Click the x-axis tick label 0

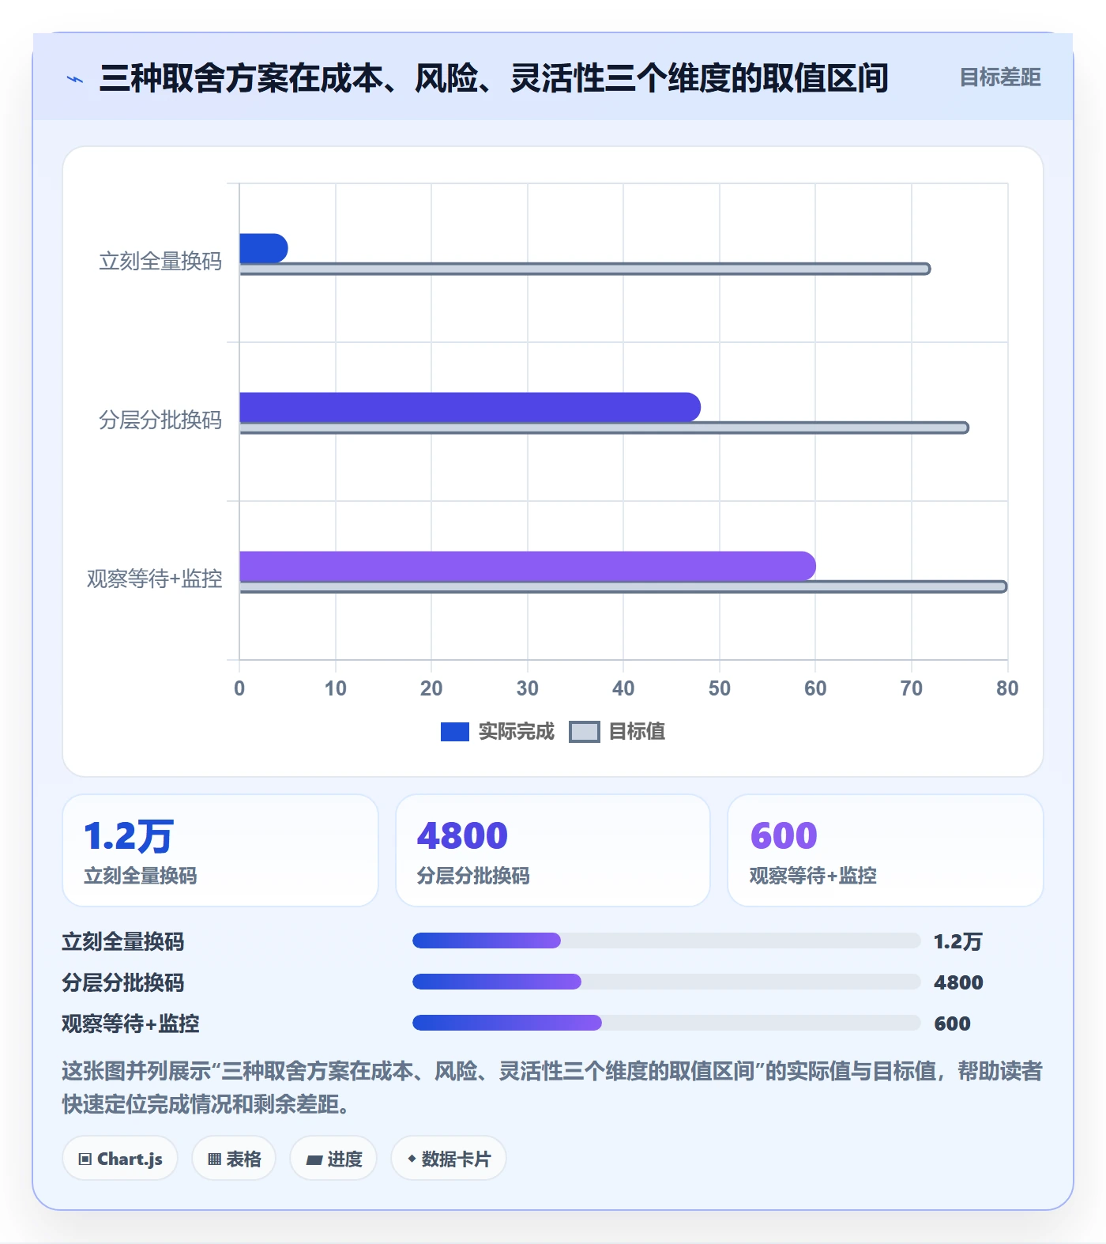[239, 688]
